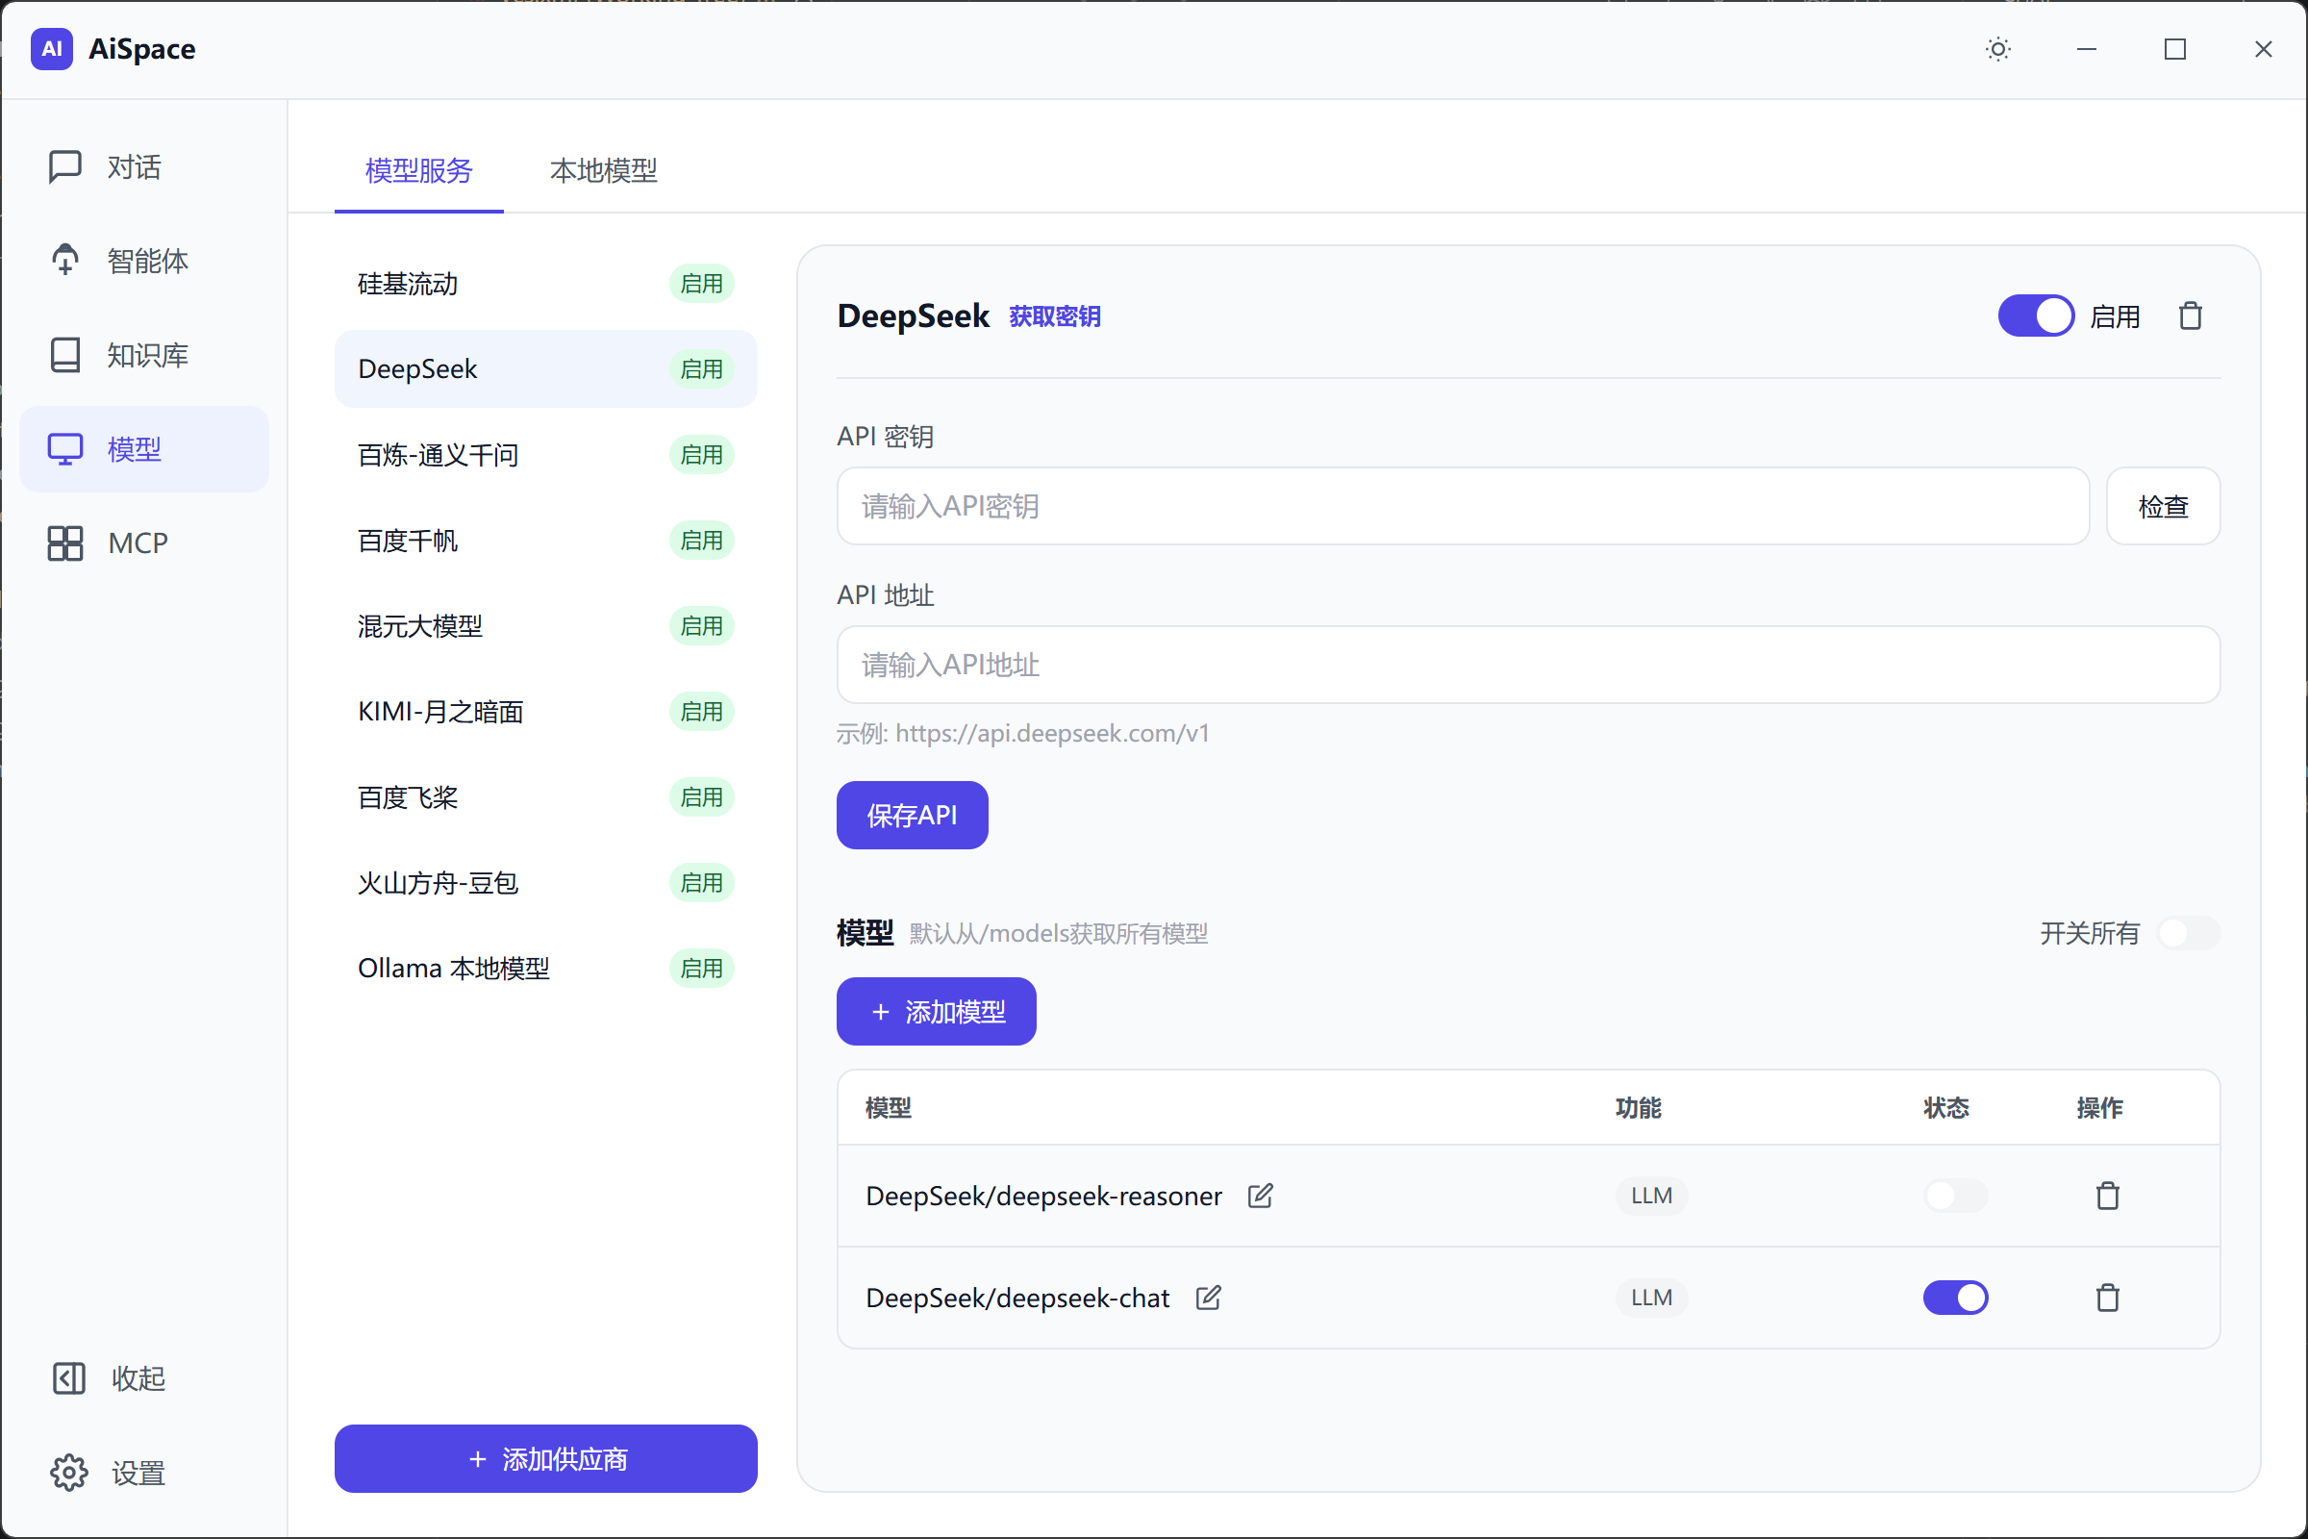This screenshot has width=2308, height=1539.
Task: Select 百度飞桨 provider
Action: (545, 797)
